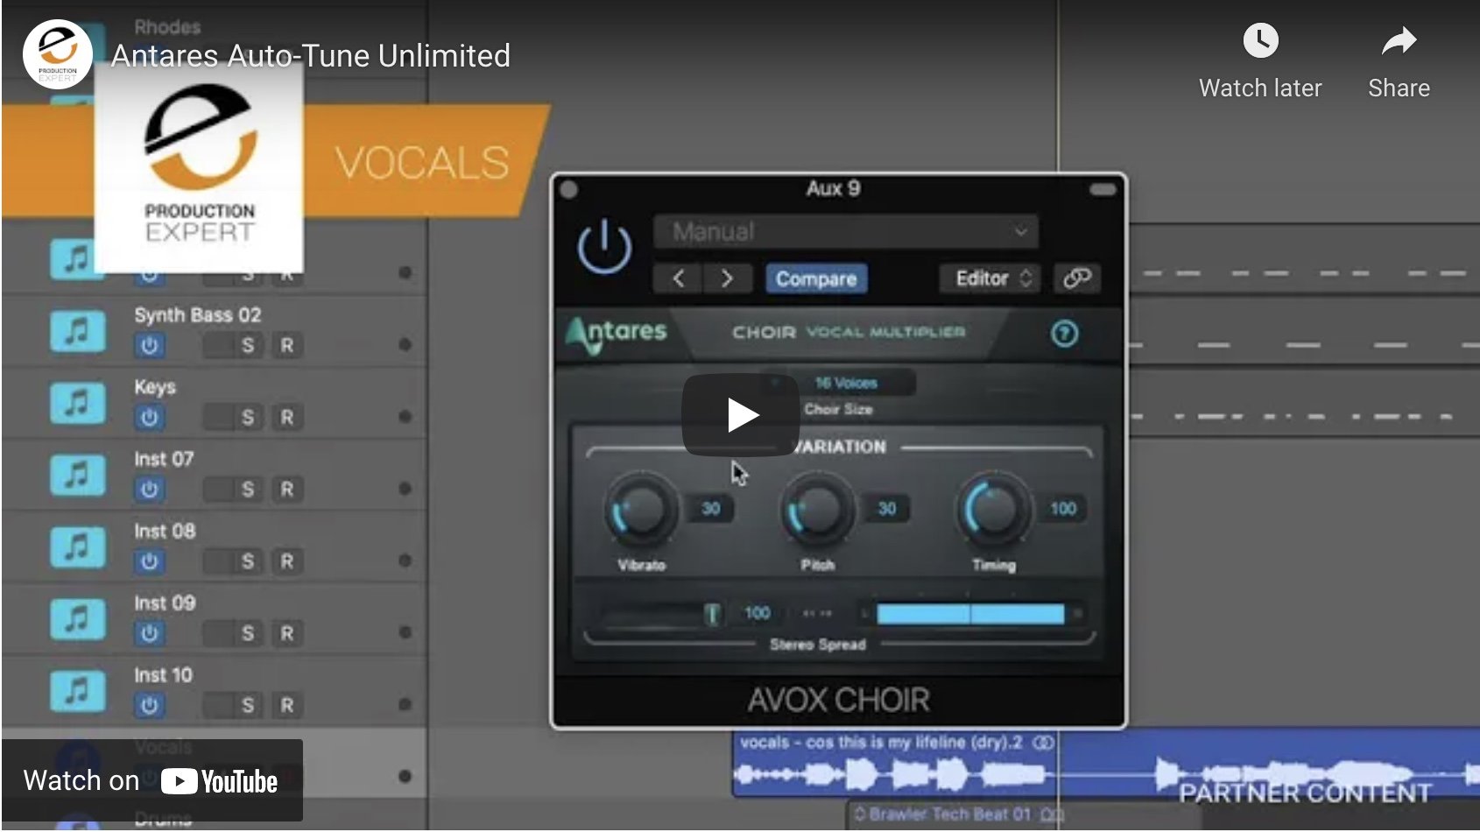The width and height of the screenshot is (1480, 832).
Task: Select the Synth Bass 02 track icon
Action: point(77,331)
